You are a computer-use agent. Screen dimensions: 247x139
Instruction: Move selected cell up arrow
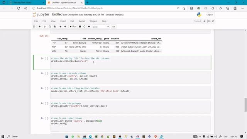(60, 27)
